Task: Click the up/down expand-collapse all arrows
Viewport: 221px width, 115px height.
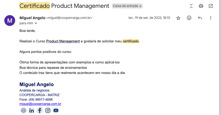Action: (191, 6)
